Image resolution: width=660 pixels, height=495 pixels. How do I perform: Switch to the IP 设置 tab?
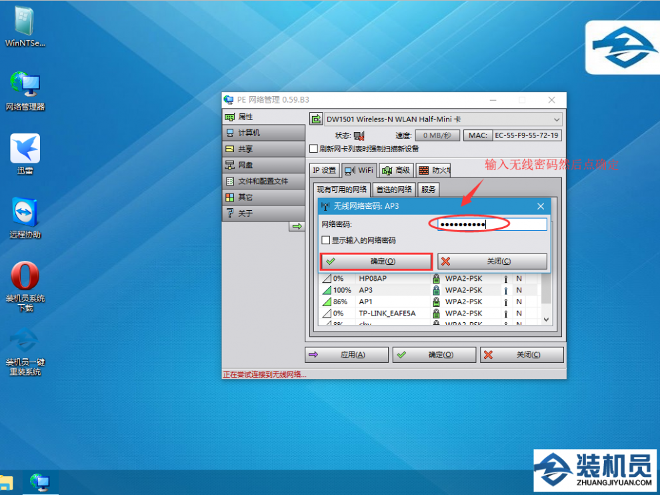coord(325,170)
